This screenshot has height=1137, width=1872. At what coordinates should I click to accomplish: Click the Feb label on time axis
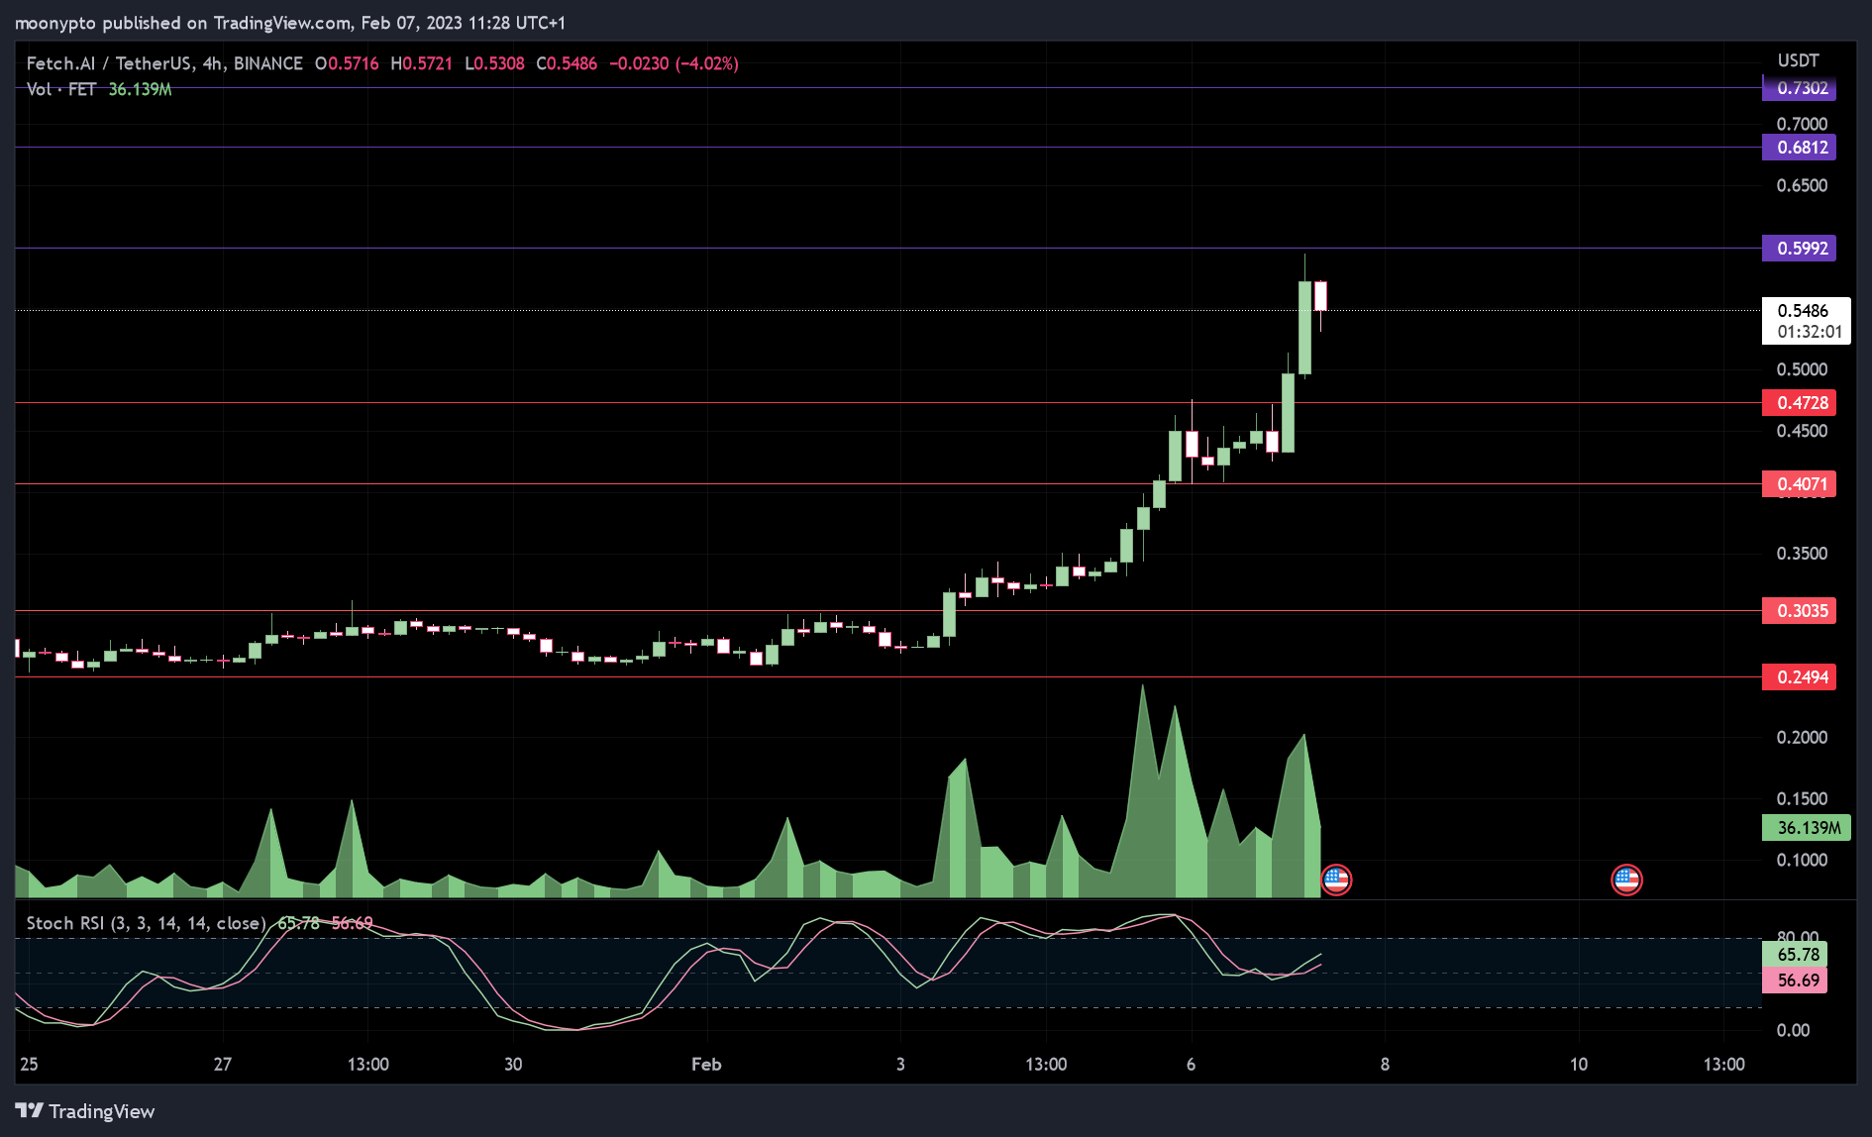click(x=706, y=1065)
